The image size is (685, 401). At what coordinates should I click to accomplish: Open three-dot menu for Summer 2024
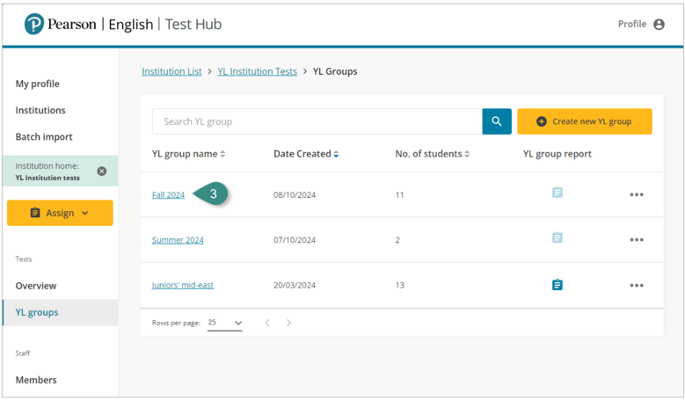tap(637, 240)
